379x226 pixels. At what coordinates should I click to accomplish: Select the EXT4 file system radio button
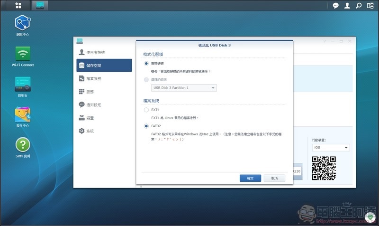tap(146, 110)
